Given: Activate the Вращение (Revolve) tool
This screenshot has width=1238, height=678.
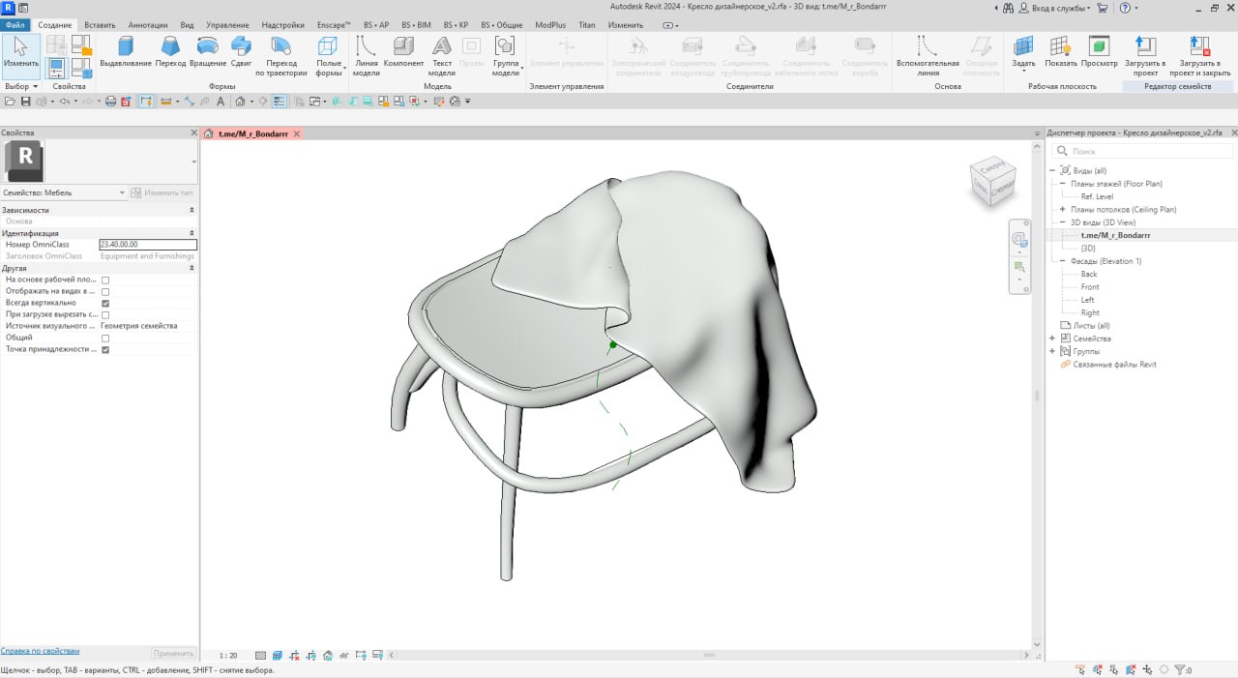Looking at the screenshot, I should point(206,46).
